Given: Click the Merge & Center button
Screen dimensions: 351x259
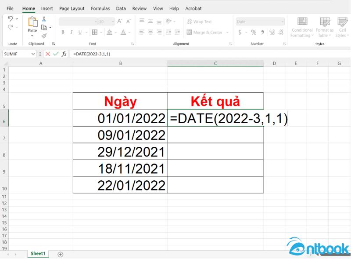Looking at the screenshot, I should (204, 32).
